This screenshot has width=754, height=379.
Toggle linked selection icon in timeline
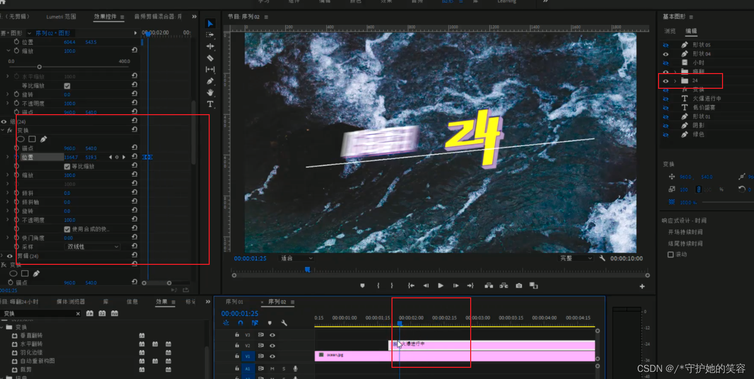click(255, 323)
